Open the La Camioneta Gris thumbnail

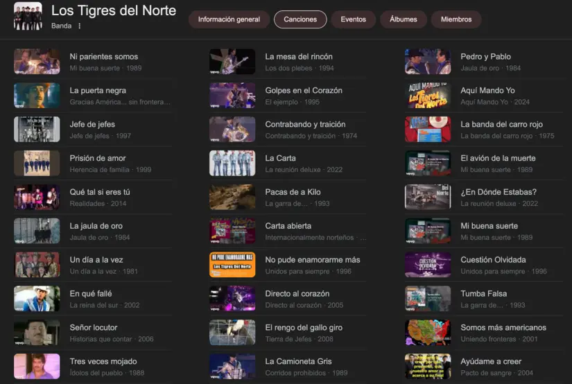point(232,367)
